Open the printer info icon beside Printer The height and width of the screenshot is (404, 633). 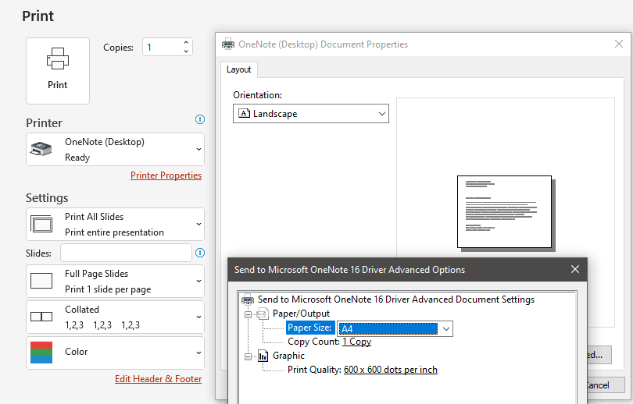[200, 119]
